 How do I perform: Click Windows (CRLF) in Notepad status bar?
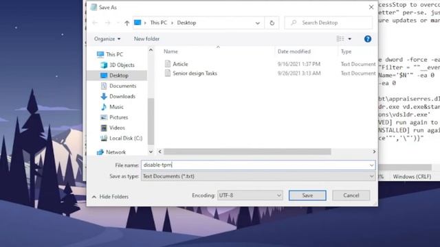(412, 177)
